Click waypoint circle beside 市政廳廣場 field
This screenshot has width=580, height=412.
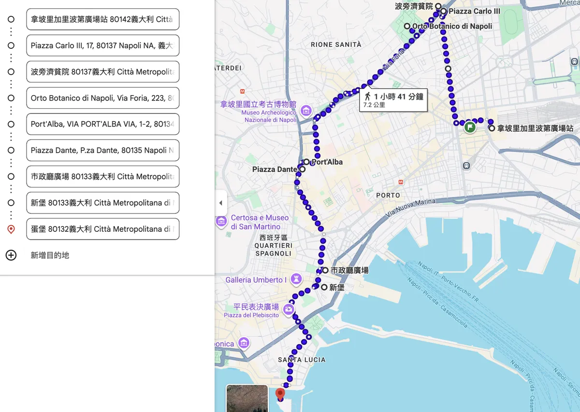11,176
